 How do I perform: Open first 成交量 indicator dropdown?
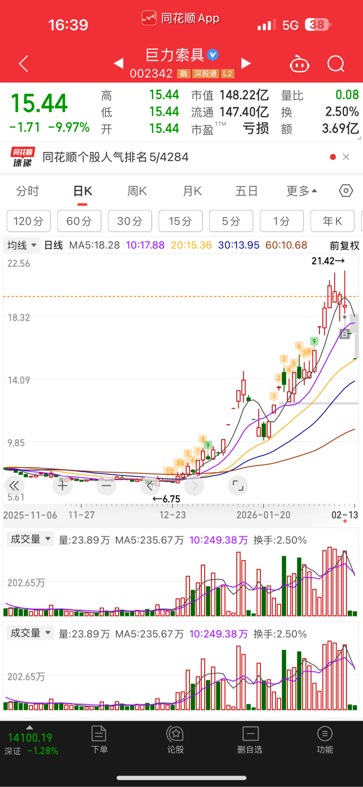click(30, 539)
